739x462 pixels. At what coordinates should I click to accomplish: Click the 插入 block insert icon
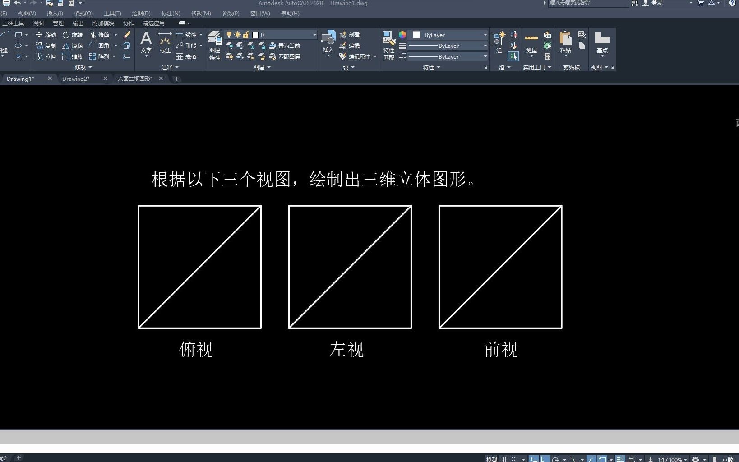[x=328, y=42]
